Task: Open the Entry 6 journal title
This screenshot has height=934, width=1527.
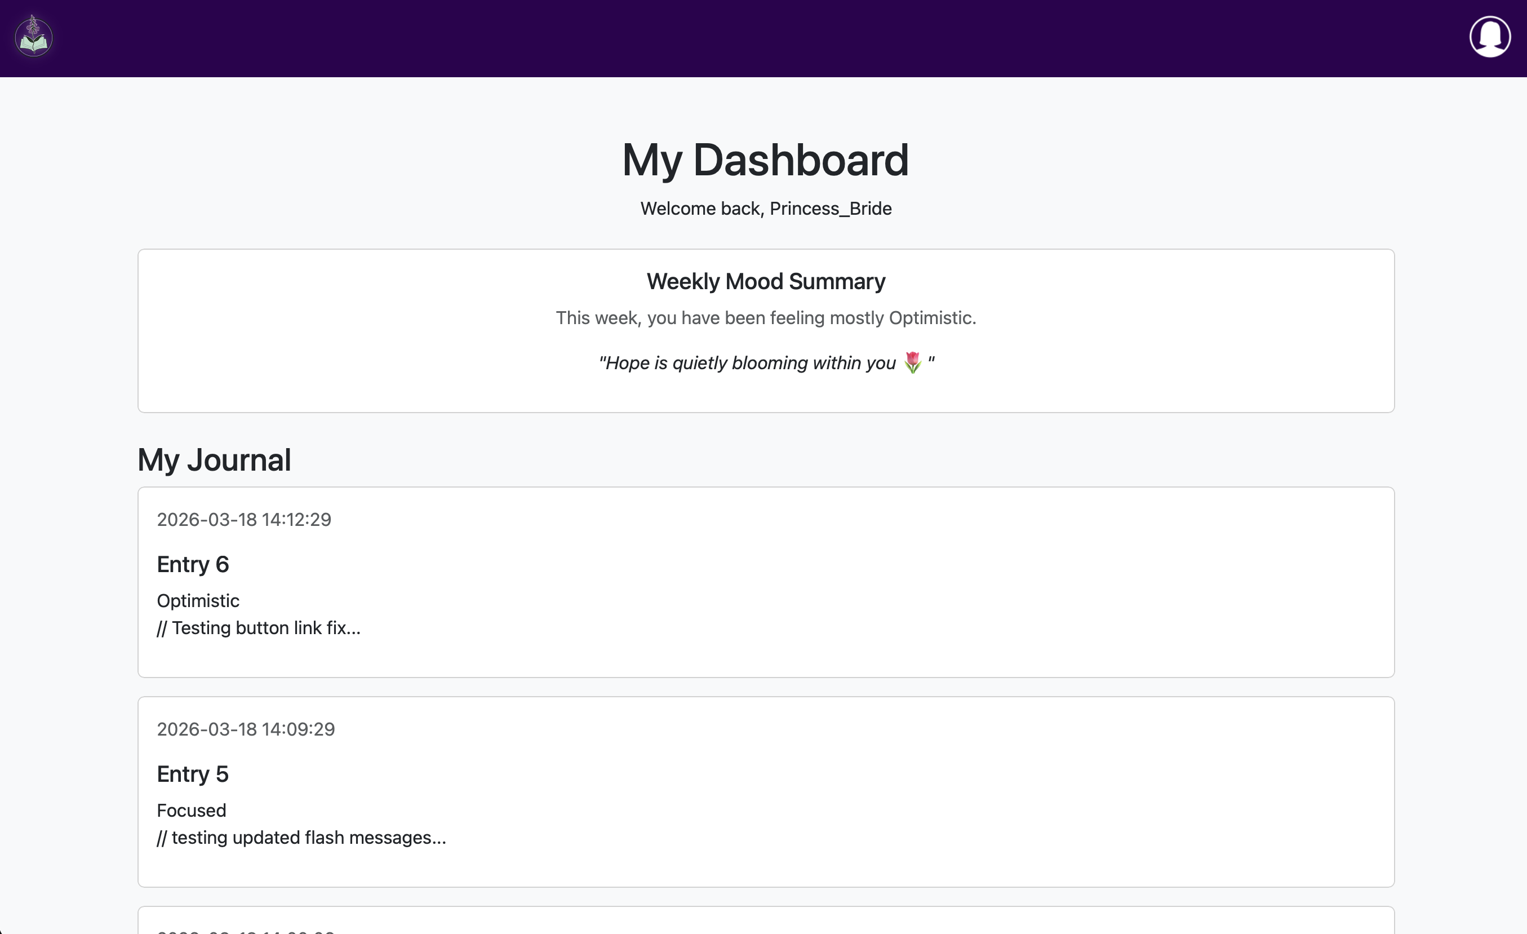Action: click(193, 564)
